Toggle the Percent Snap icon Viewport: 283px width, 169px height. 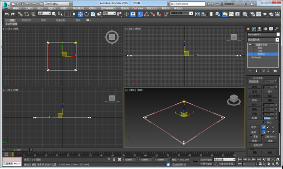tap(153, 14)
